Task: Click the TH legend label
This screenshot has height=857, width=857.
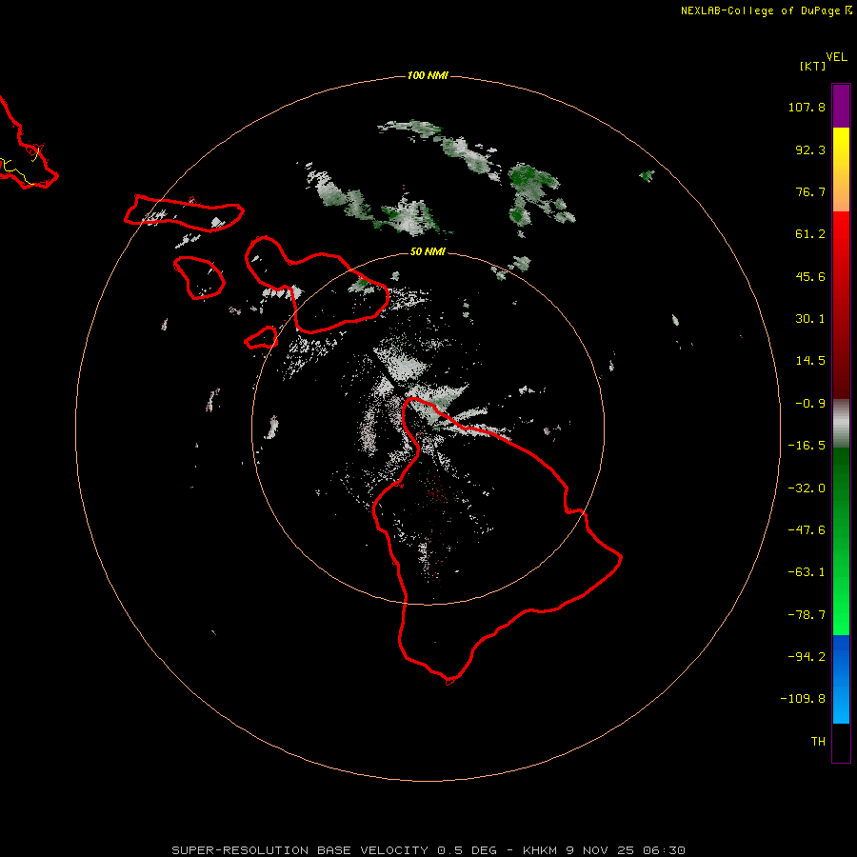Action: 818,742
